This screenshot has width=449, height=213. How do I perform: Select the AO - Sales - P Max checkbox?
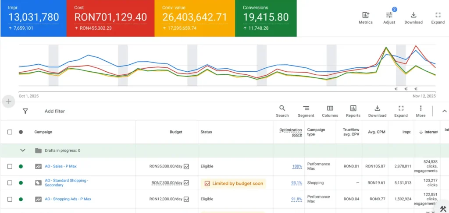pyautogui.click(x=10, y=166)
